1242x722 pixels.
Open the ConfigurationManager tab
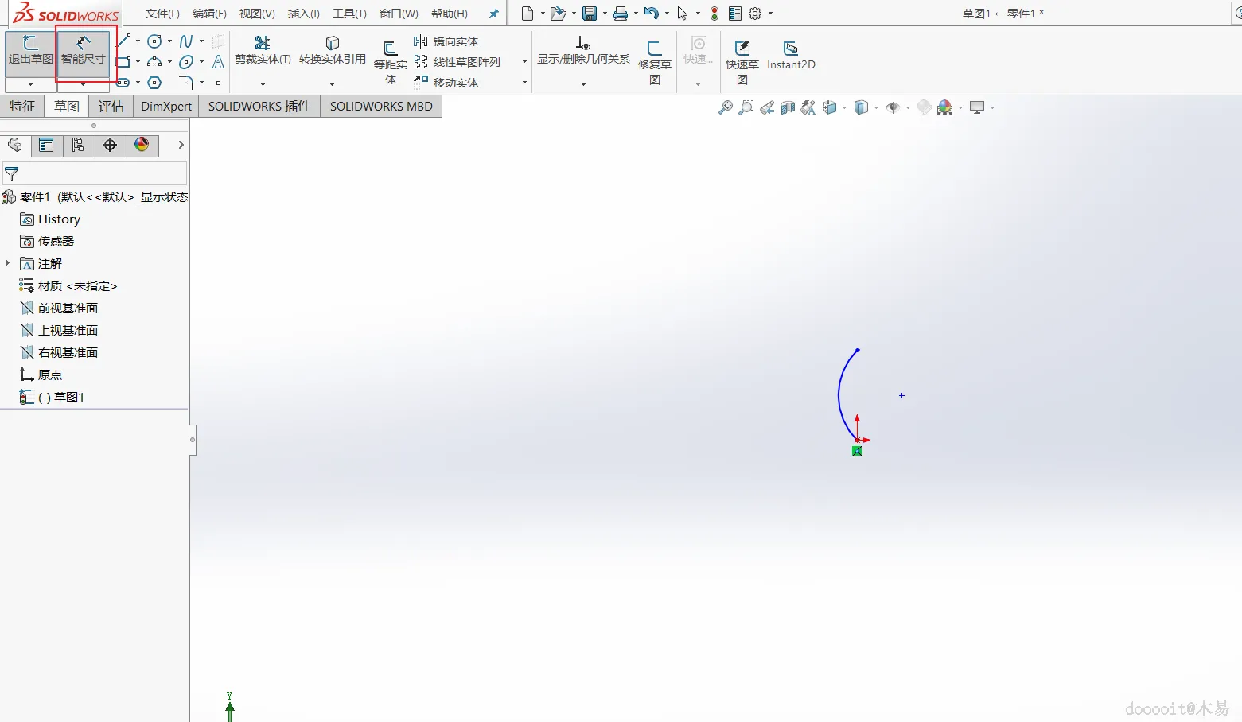[x=78, y=145]
